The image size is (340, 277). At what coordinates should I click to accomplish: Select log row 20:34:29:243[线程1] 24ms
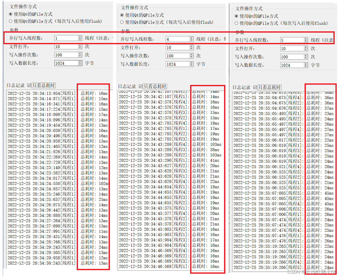(58, 247)
